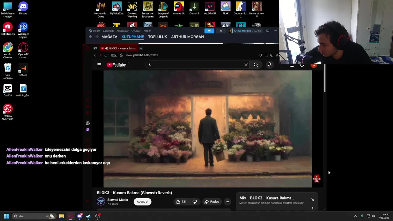The height and width of the screenshot is (221, 393).
Task: Open the HyperX NGENUITY desktop icon
Action: coord(8,112)
